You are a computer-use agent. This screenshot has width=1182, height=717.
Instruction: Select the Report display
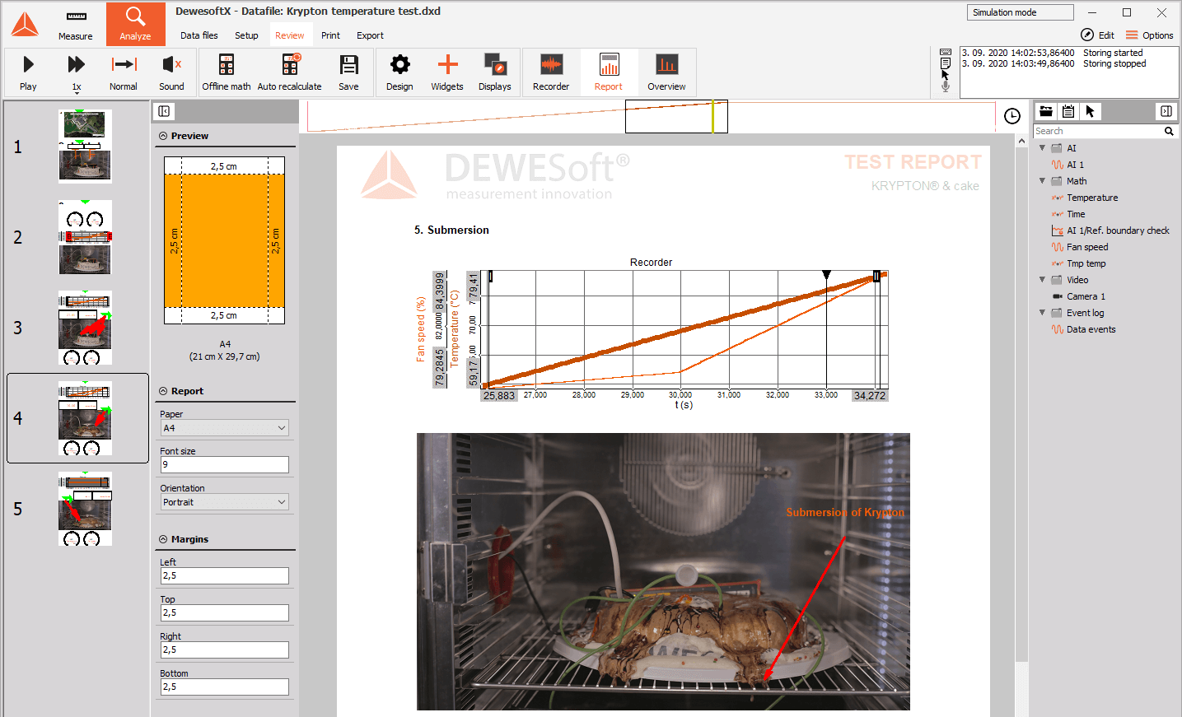(609, 72)
